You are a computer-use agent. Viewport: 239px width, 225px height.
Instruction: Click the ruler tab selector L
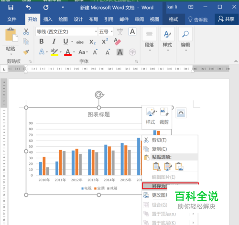coord(4,69)
